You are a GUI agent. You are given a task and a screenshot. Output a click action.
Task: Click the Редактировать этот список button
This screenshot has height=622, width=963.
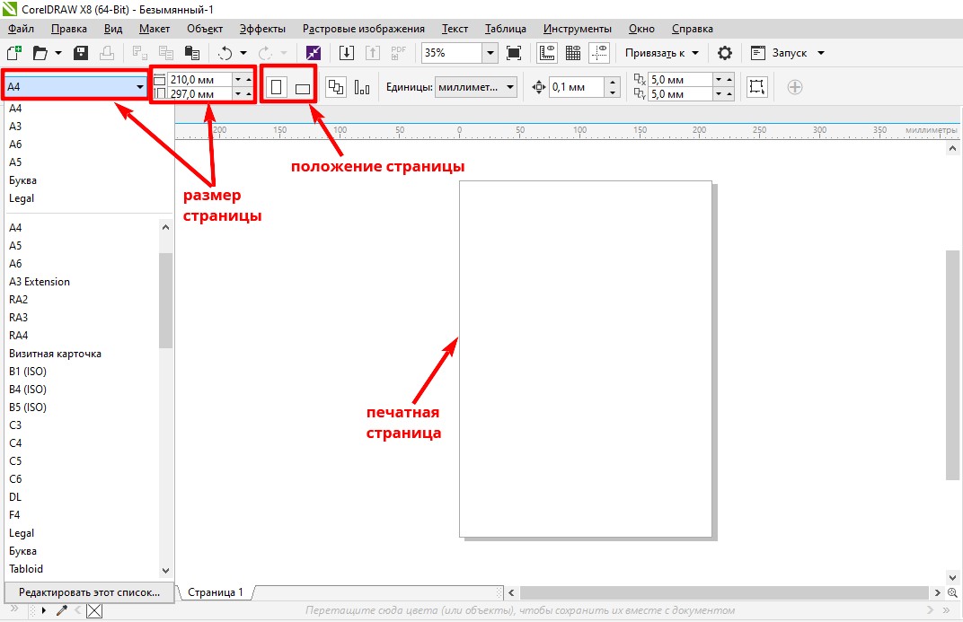(90, 592)
